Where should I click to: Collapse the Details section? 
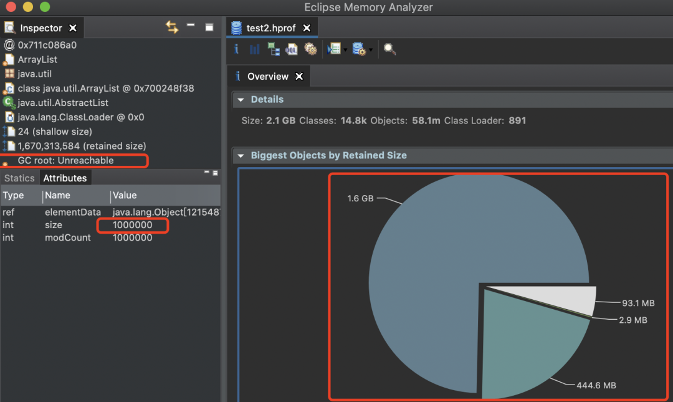click(240, 100)
